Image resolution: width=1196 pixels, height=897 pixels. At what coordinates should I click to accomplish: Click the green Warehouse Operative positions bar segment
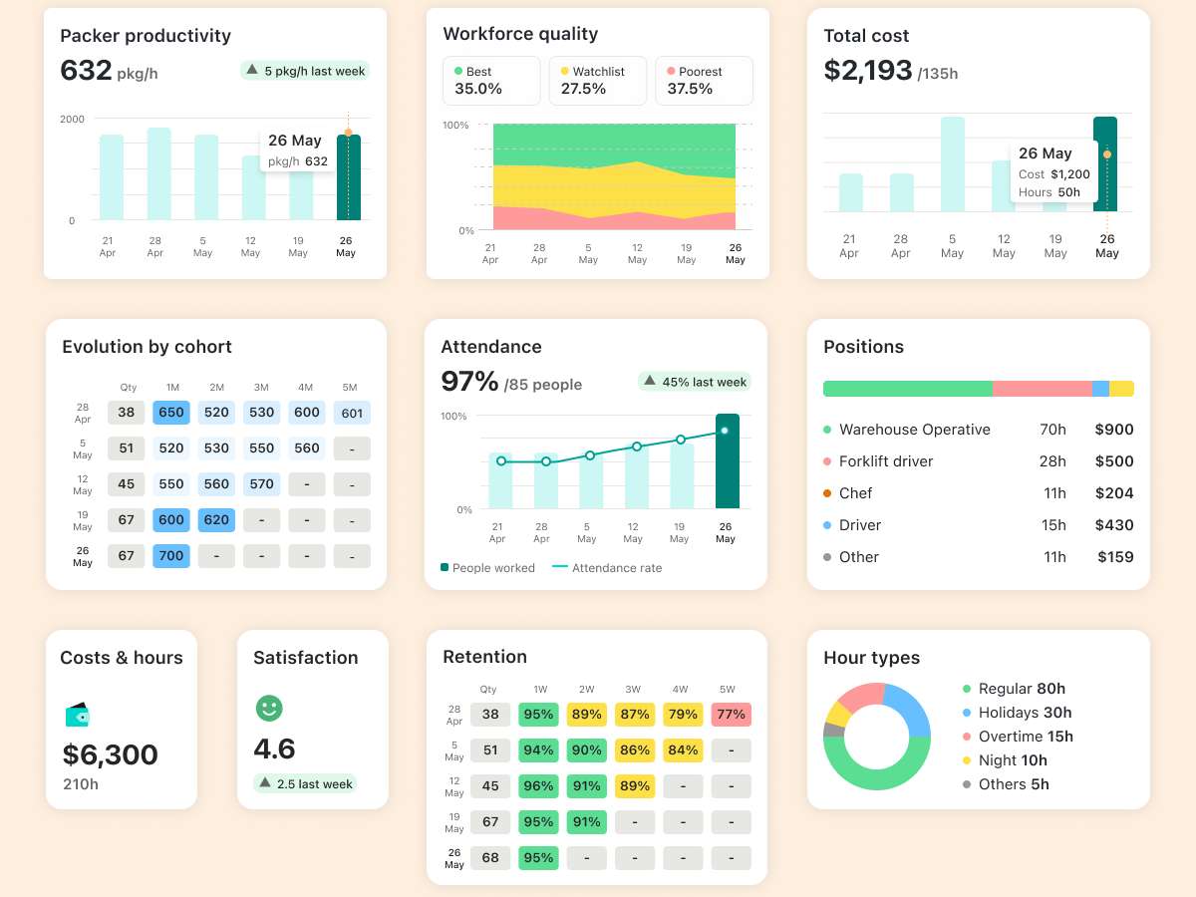click(908, 389)
